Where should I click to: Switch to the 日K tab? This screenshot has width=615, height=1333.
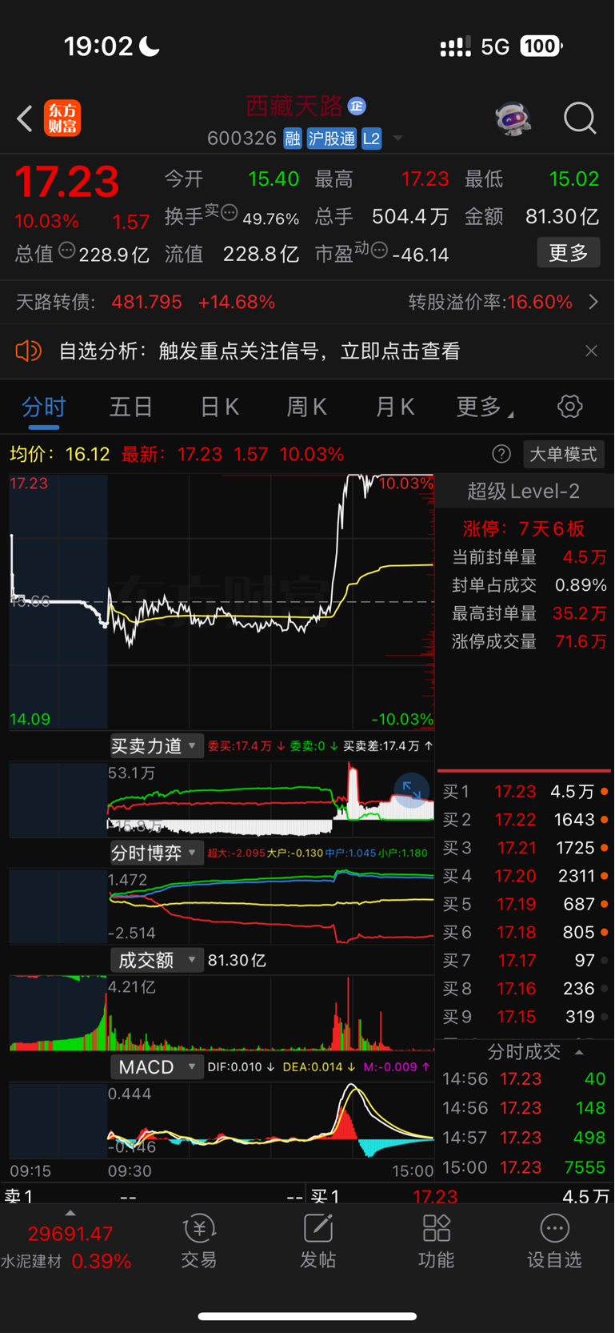tap(219, 407)
